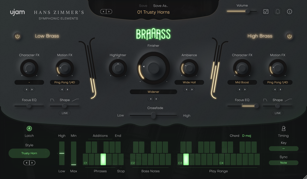Toggle the Low Brass power button
The image size is (307, 179).
point(17,36)
